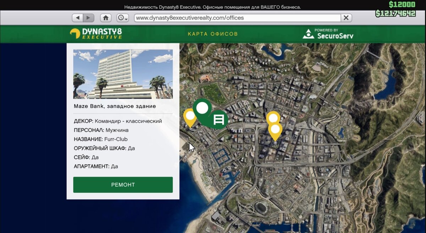Go back with the browser back arrow
This screenshot has width=426, height=233.
[x=78, y=18]
